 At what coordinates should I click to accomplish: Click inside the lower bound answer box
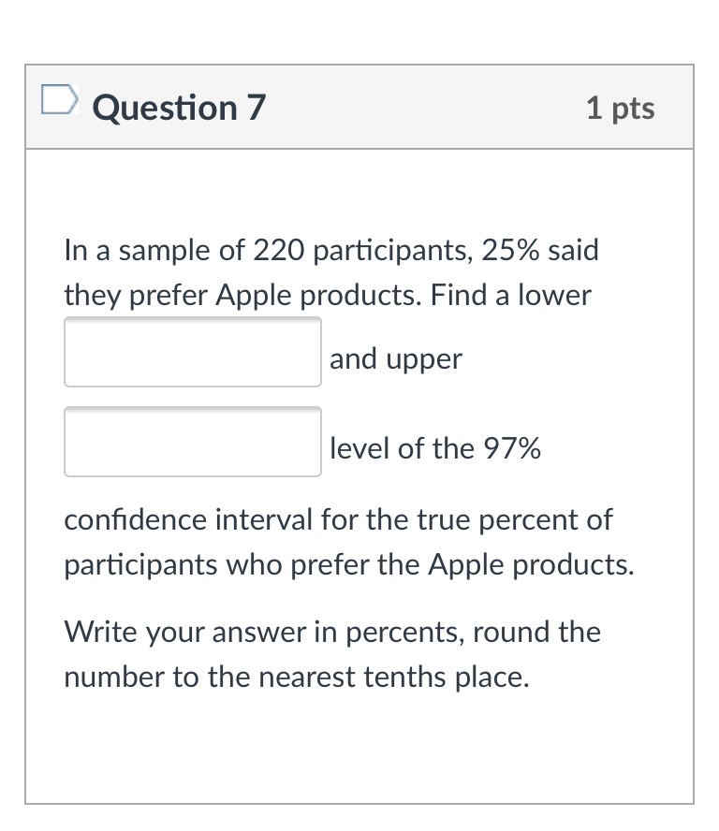click(192, 352)
